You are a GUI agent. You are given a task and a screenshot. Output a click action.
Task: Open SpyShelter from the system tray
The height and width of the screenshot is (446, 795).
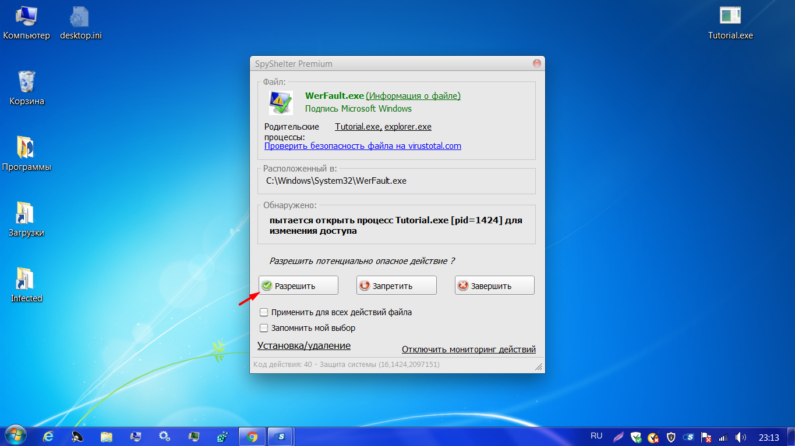(688, 437)
